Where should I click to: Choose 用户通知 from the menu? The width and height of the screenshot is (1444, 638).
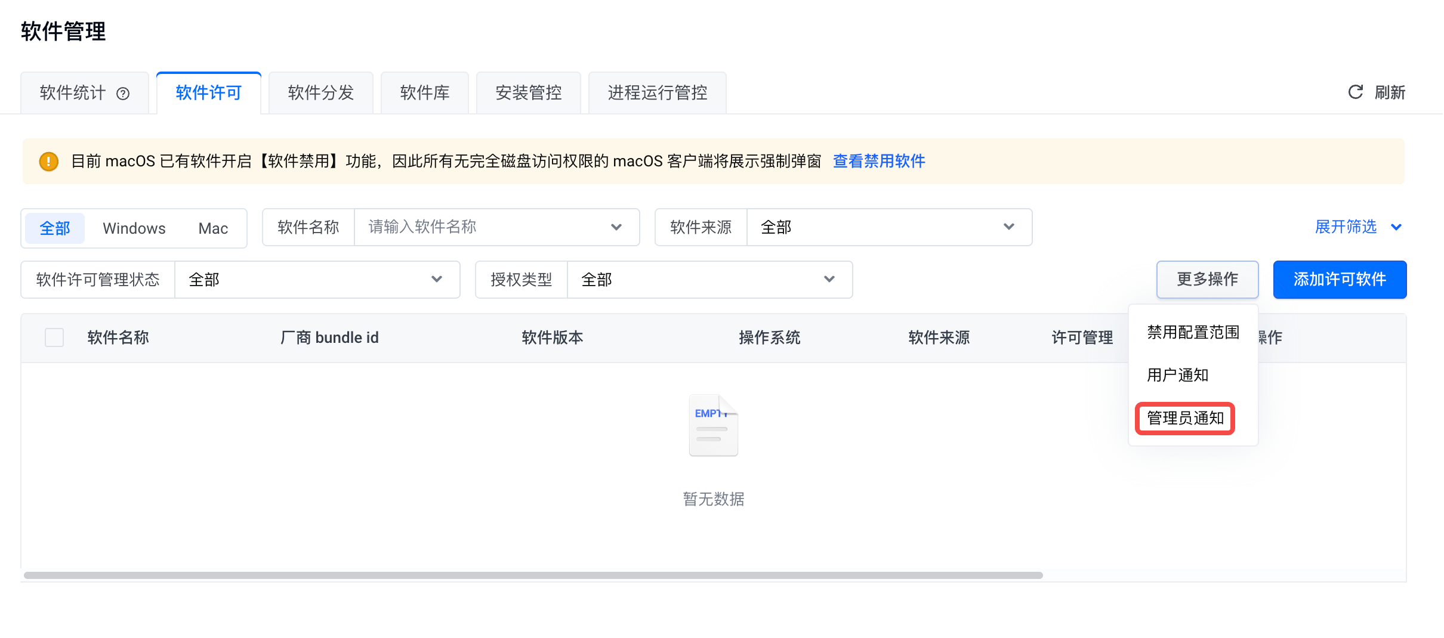tap(1193, 375)
